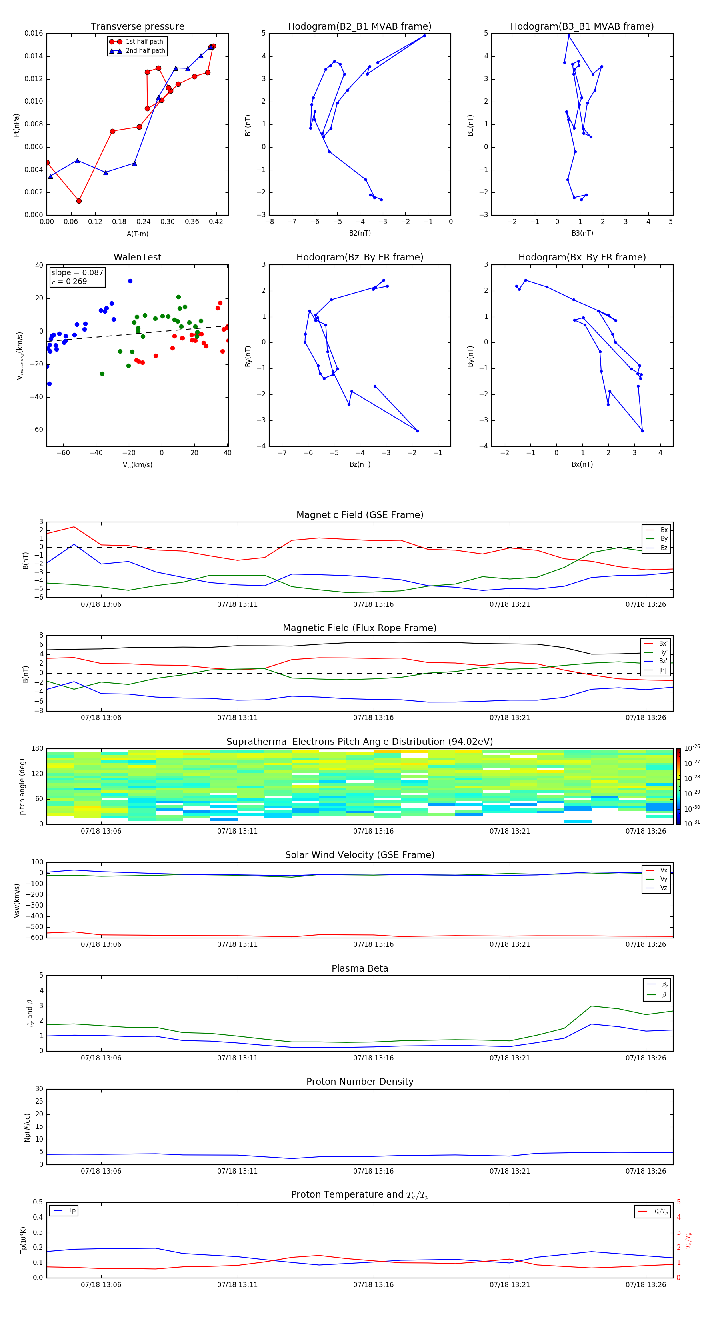720x1320 pixels.
Task: Click the 'B3(nT)' x-axis label
Action: pos(582,233)
